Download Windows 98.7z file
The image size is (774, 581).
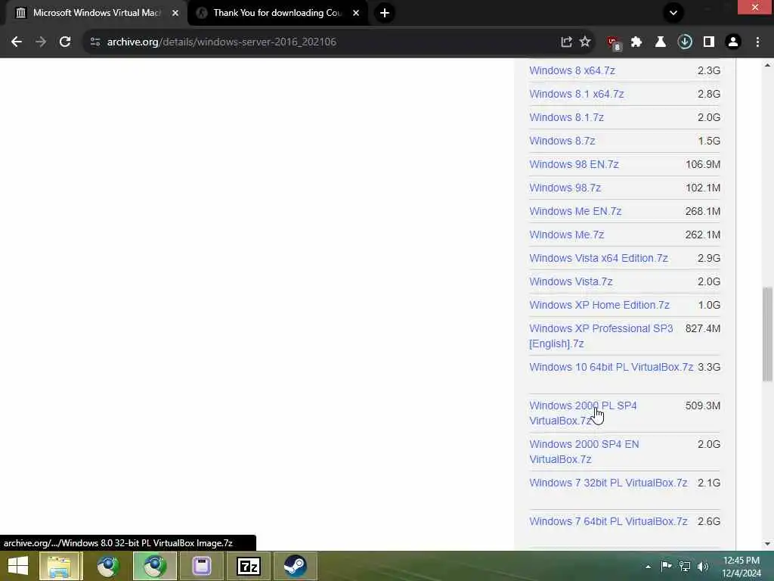pyautogui.click(x=565, y=188)
